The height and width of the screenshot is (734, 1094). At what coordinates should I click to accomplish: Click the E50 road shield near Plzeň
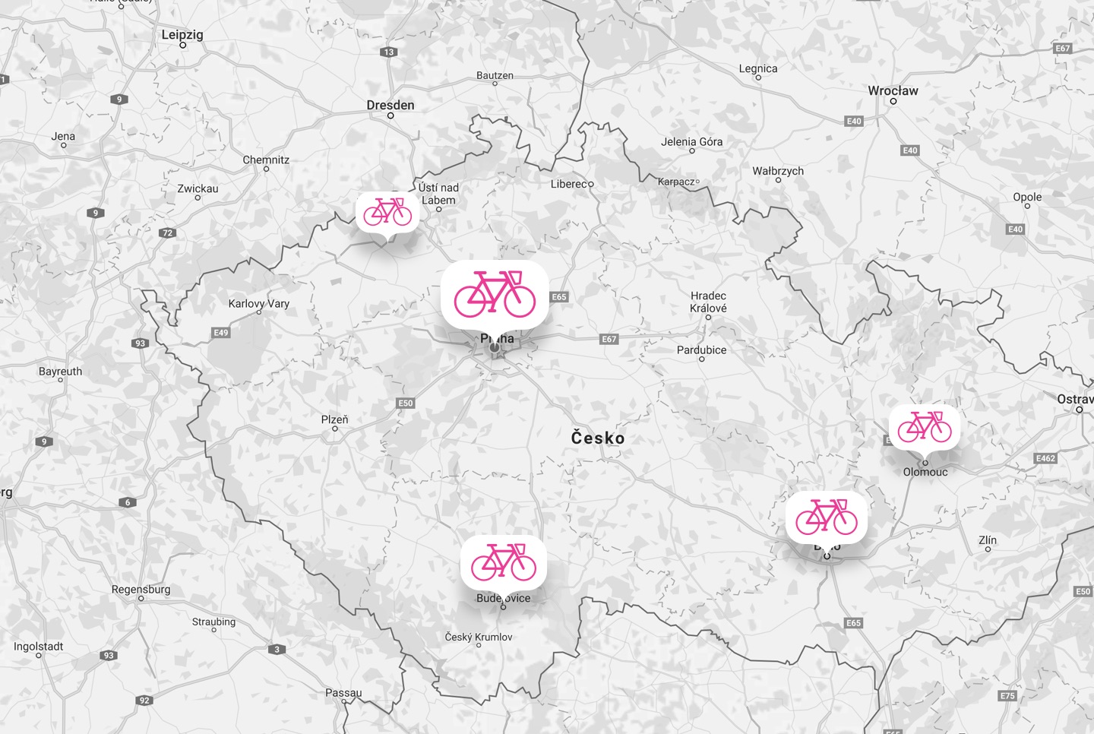[x=406, y=403]
